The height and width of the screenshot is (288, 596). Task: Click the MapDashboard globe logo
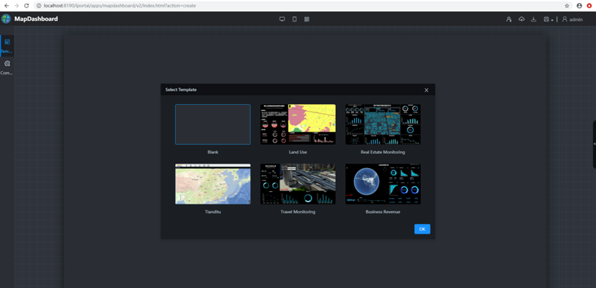[6, 19]
